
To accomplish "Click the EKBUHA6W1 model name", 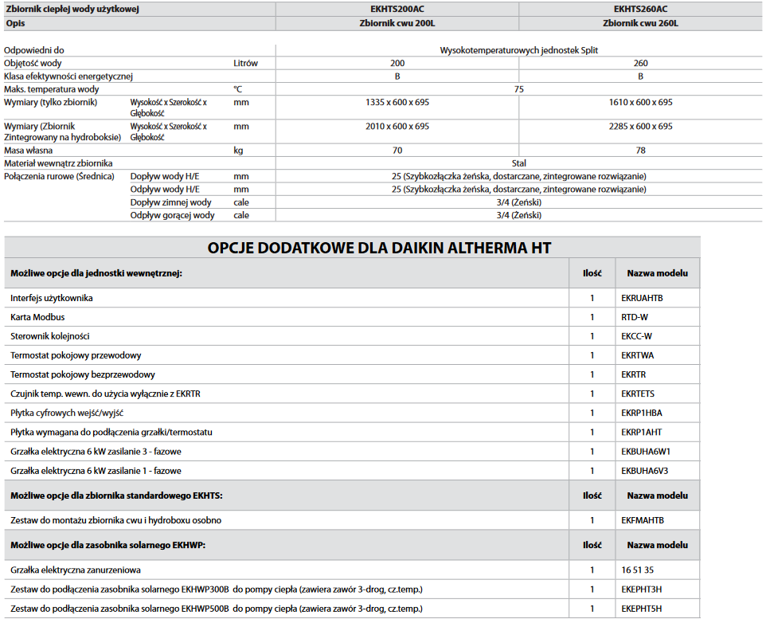I will [644, 452].
